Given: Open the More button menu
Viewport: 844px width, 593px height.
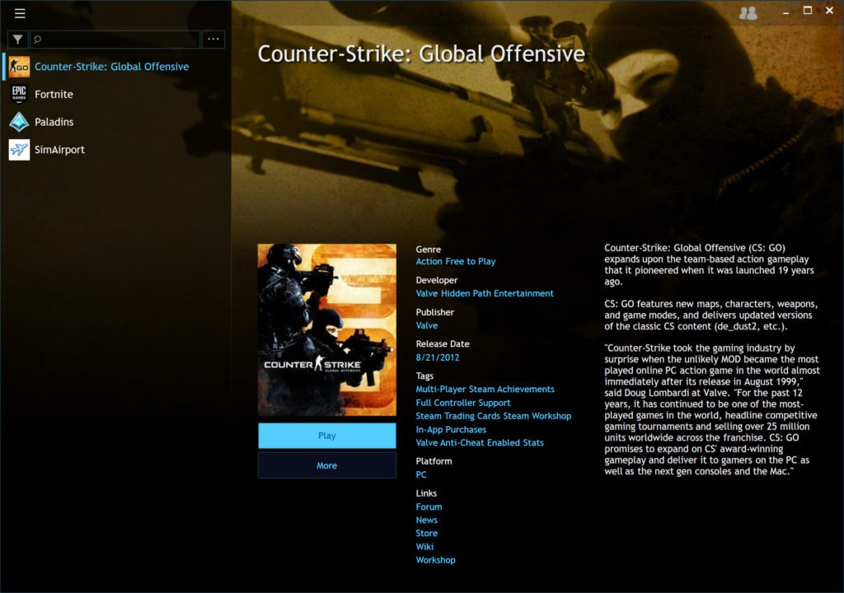Looking at the screenshot, I should [326, 465].
